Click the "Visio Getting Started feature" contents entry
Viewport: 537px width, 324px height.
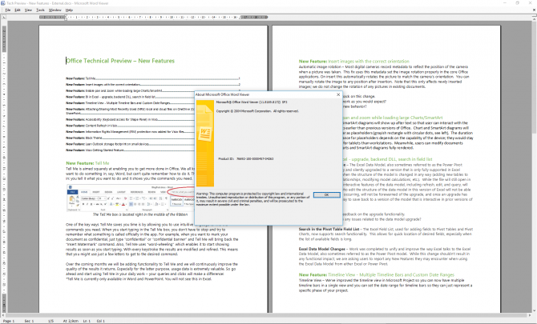click(x=130, y=150)
